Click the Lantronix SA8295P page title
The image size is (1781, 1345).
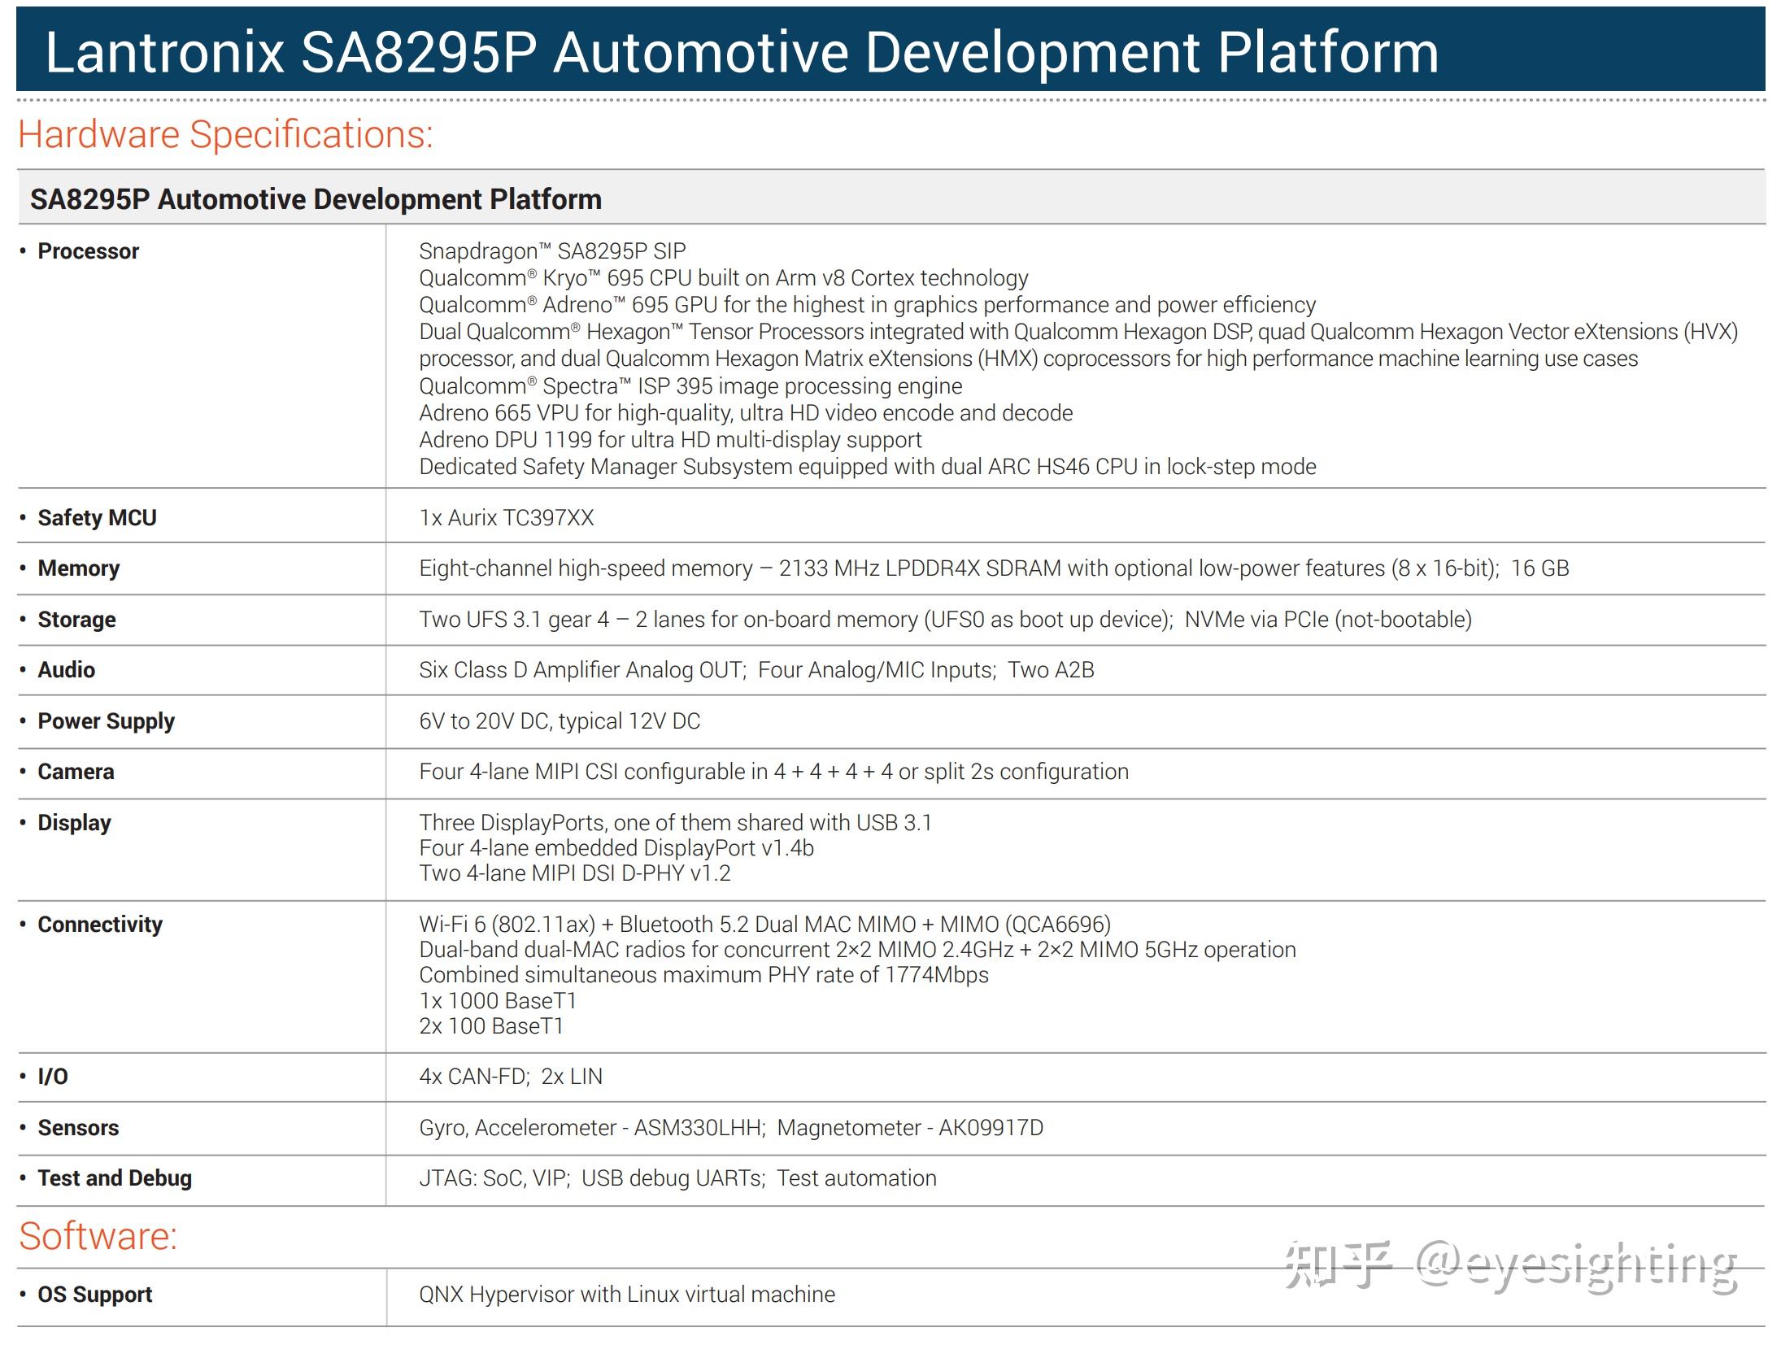pyautogui.click(x=741, y=53)
